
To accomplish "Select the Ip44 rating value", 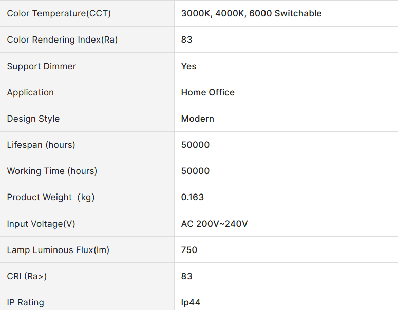I will [x=191, y=302].
